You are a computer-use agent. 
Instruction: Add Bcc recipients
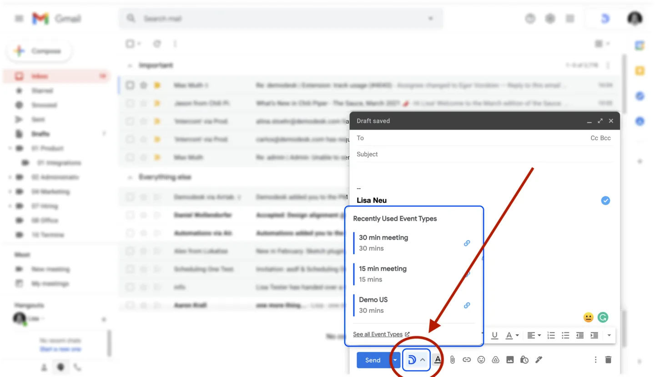605,138
